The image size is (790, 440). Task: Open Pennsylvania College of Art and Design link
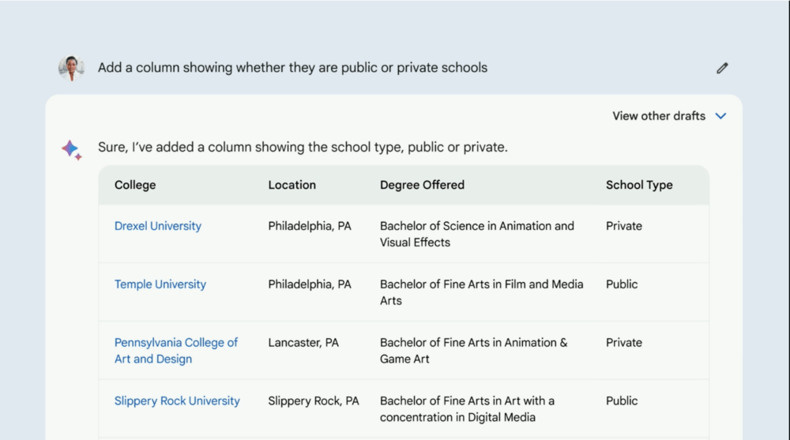(x=176, y=351)
